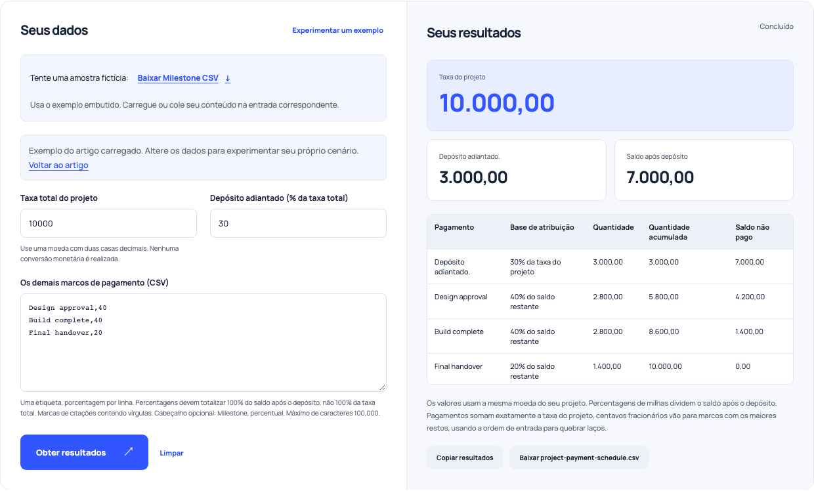The image size is (814, 491).
Task: Click the 0,00 unpaid balance cell
Action: 742,366
